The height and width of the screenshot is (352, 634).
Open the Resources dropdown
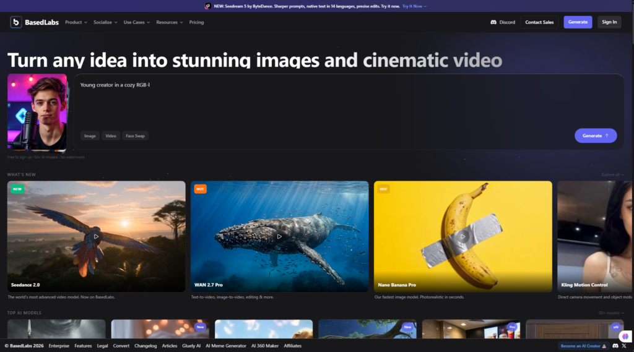pyautogui.click(x=170, y=22)
